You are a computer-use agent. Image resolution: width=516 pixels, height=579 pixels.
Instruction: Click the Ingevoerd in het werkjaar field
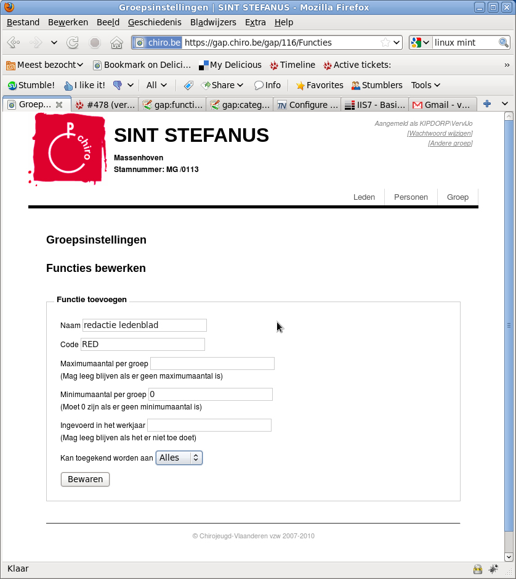pos(209,425)
